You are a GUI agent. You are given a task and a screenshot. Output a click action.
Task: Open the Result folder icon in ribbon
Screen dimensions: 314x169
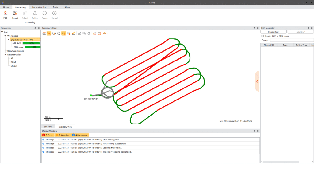tap(15, 14)
